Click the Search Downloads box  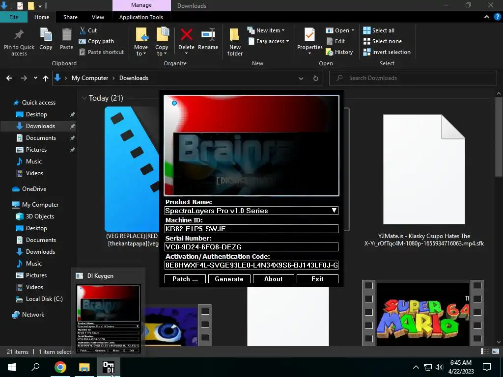click(x=413, y=78)
